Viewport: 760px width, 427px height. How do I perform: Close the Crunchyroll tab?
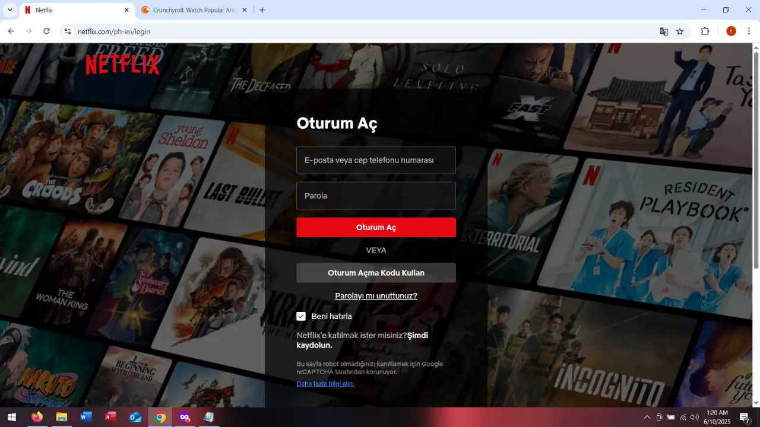[244, 10]
